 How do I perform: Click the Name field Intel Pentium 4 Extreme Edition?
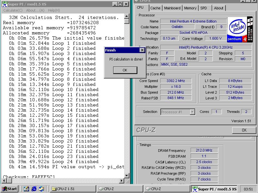[x=193, y=21]
